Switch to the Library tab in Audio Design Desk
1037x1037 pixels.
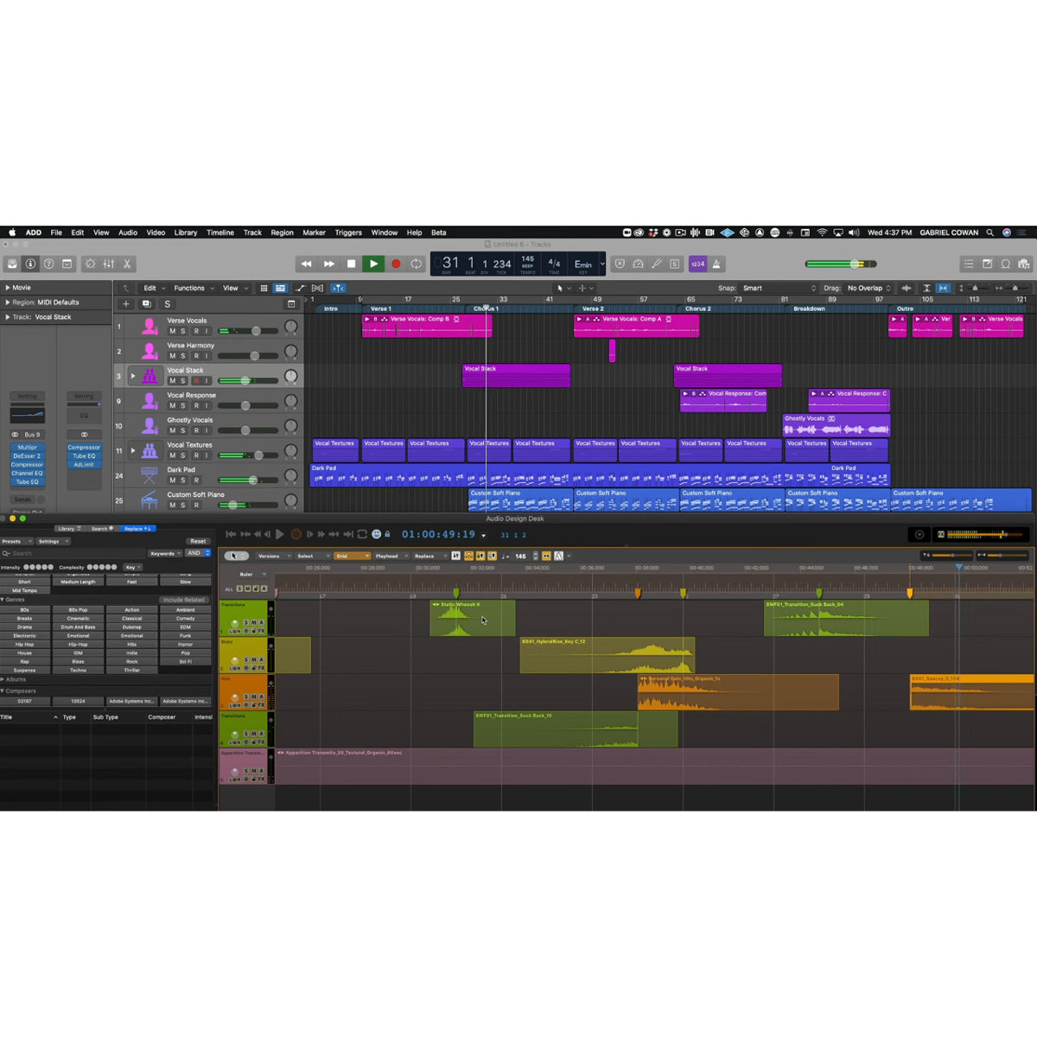[x=66, y=529]
